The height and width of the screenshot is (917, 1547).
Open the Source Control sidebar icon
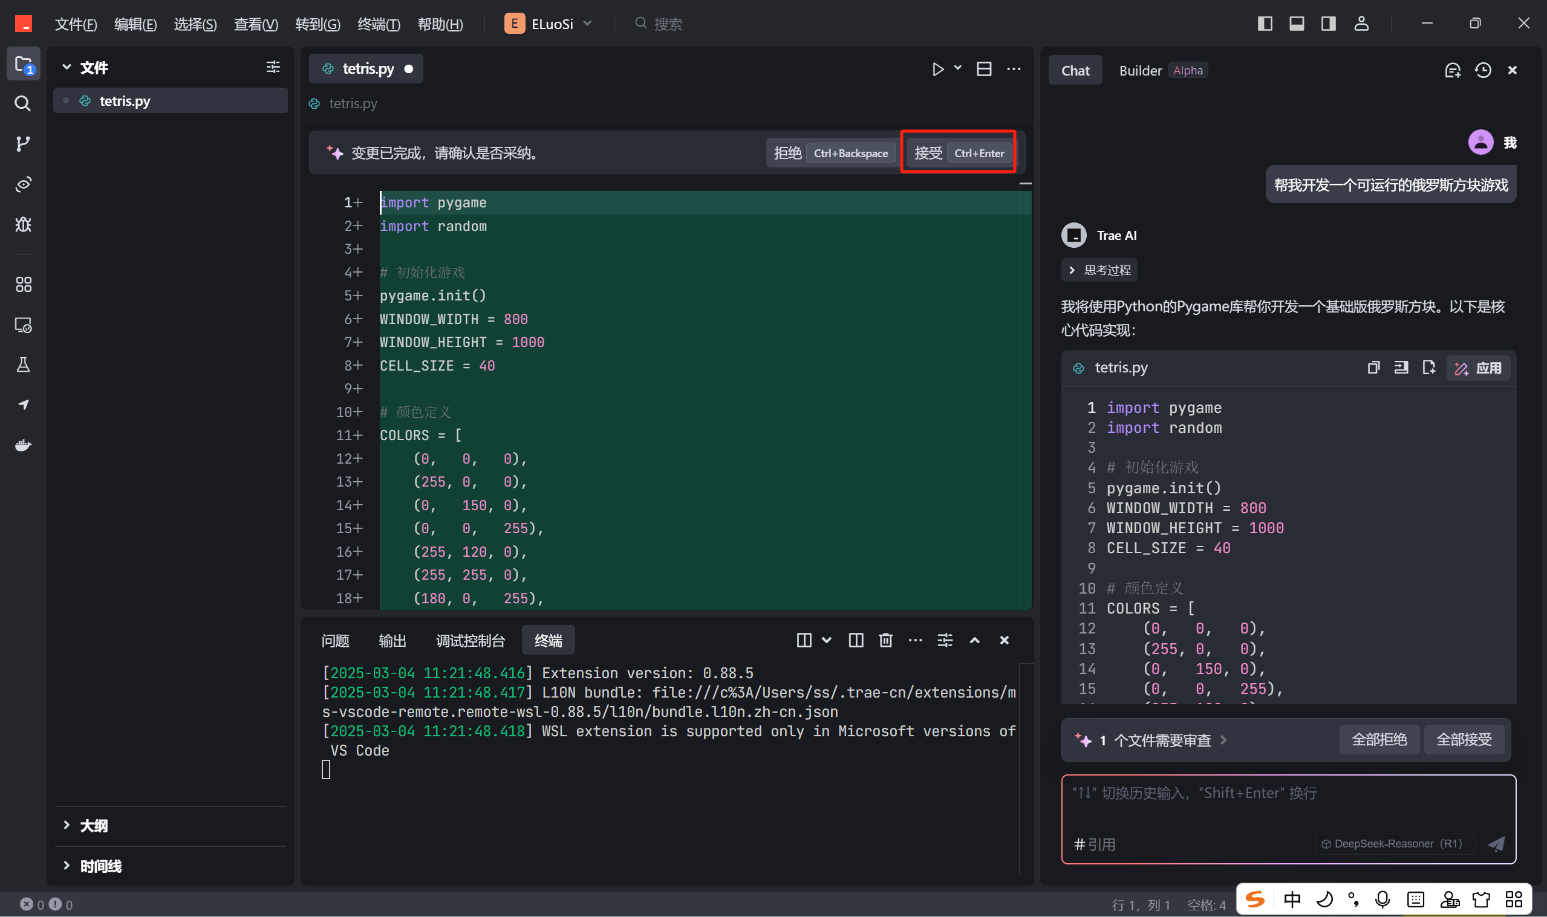pos(23,144)
